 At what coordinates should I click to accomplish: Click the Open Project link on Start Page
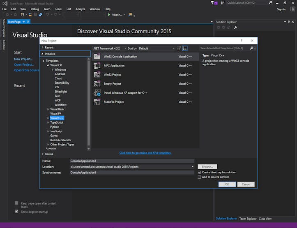tap(24, 64)
